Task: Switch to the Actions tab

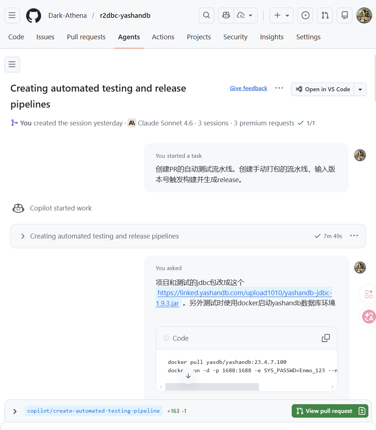Action: [x=163, y=37]
